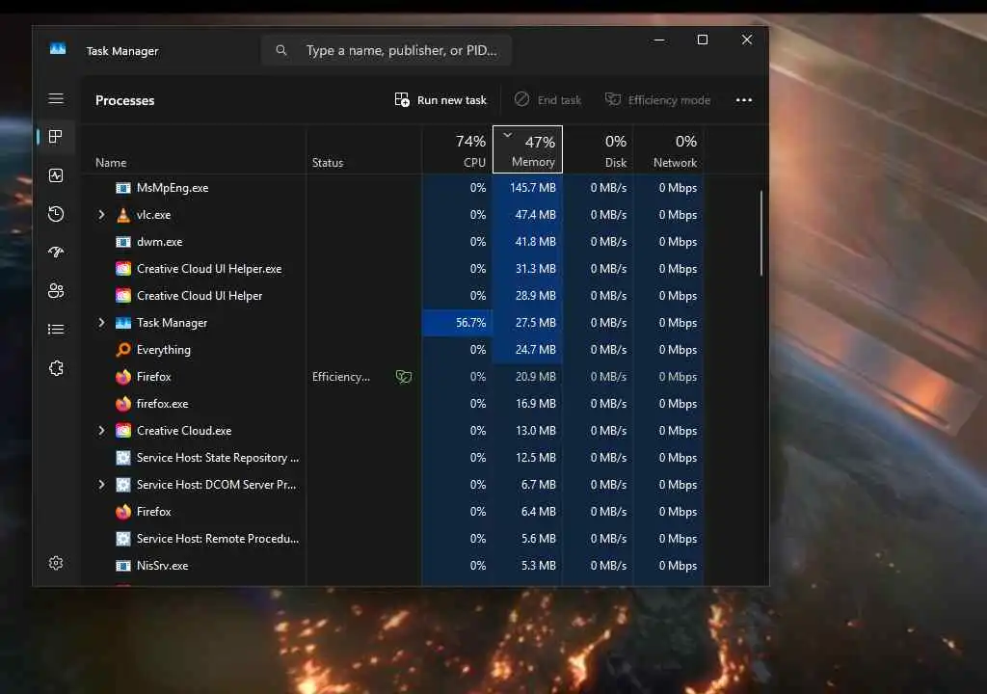Click the firefox.exe flame icon
Viewport: 987px width, 694px height.
coord(123,404)
